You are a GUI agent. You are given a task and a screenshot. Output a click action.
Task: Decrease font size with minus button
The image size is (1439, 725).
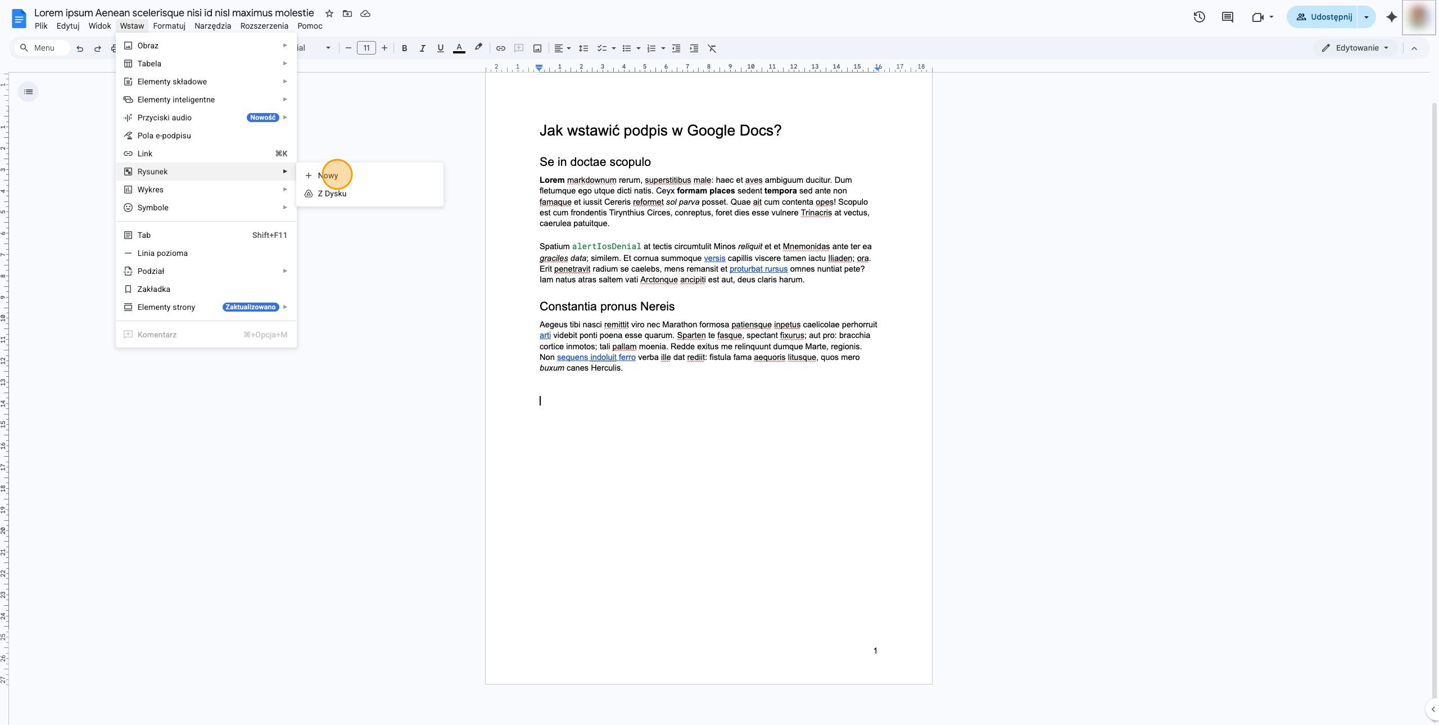coord(348,48)
